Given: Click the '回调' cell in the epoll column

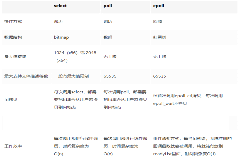Looking at the screenshot, I should click(157, 21).
